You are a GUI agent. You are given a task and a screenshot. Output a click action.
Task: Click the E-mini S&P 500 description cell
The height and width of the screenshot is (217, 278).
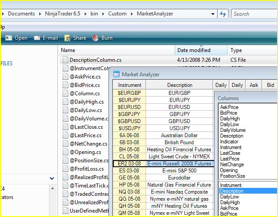coord(179,171)
